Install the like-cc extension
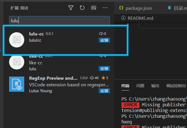This screenshot has width=187, height=128. 104,69
